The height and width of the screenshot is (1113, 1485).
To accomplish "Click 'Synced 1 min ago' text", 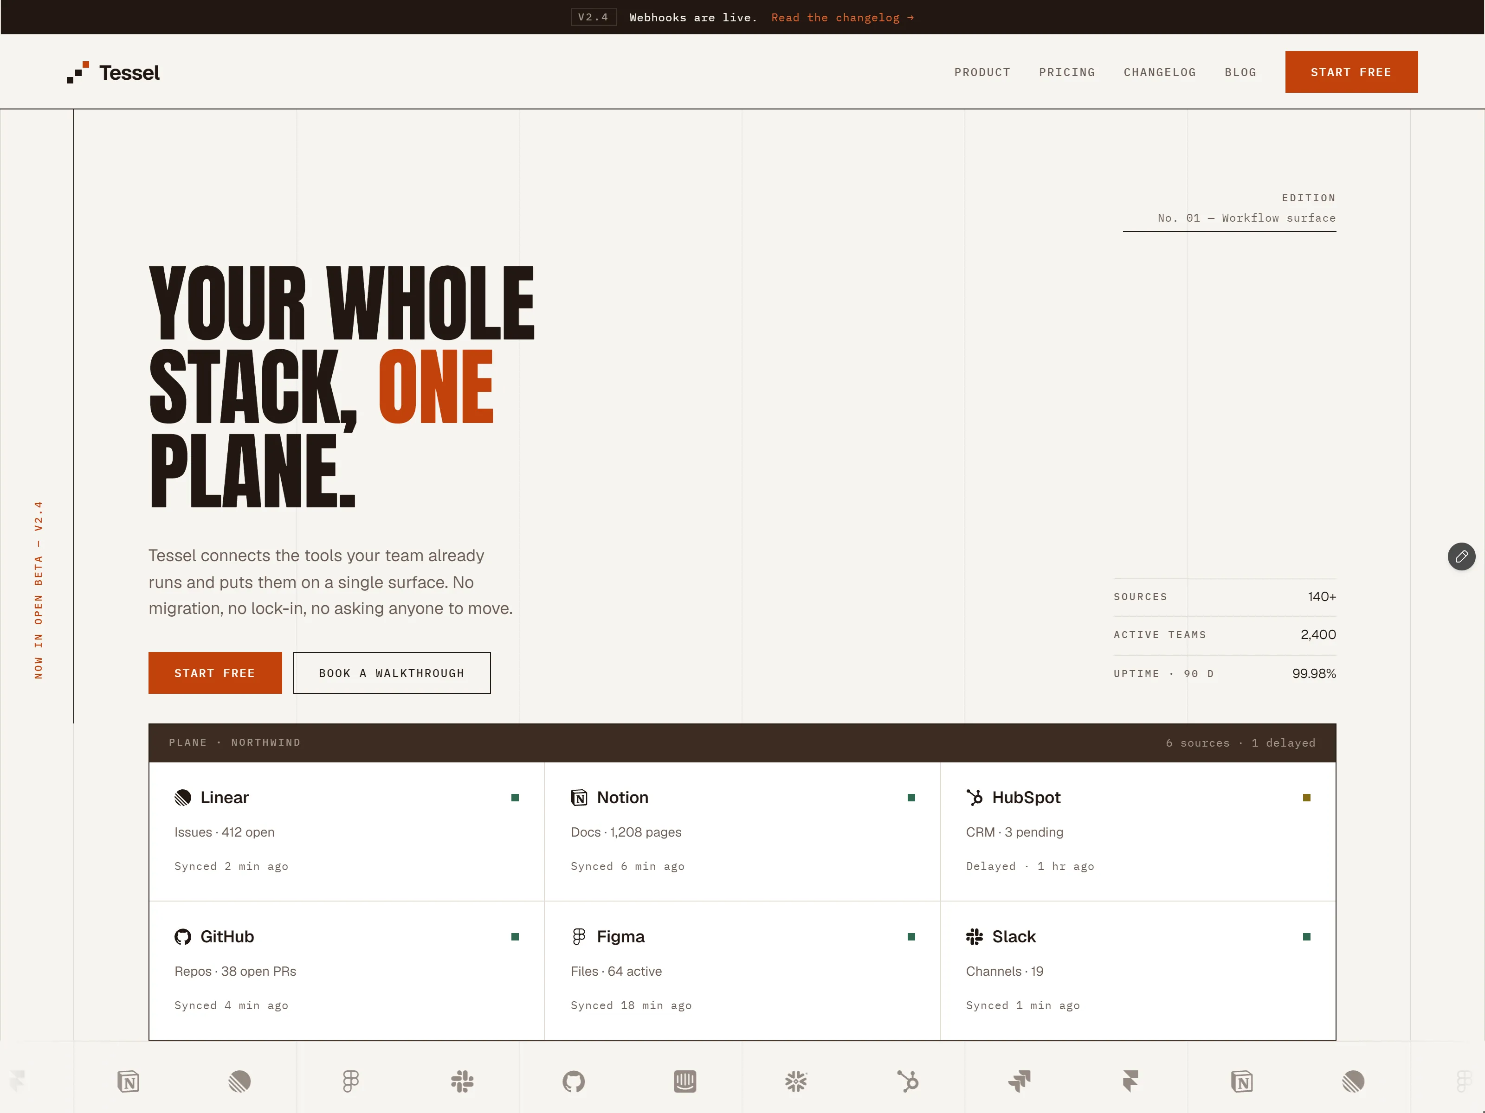I will tap(1022, 1005).
